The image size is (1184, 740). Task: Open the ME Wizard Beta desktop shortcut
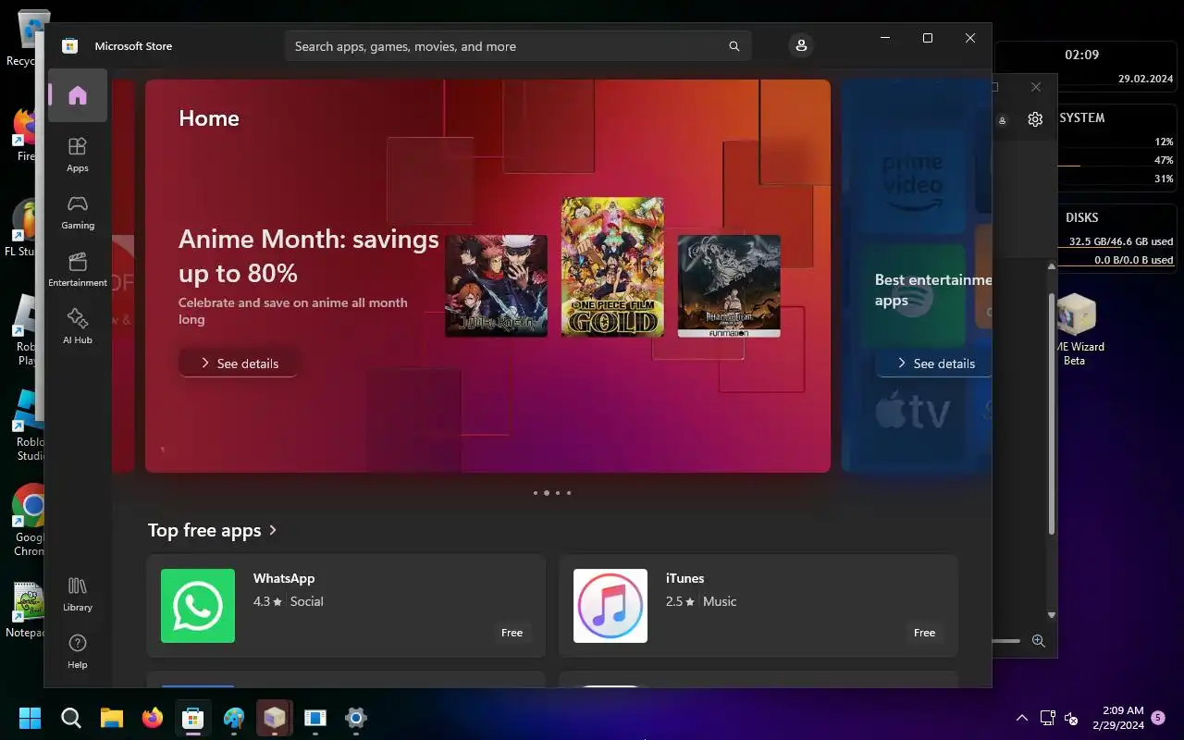click(x=1074, y=330)
